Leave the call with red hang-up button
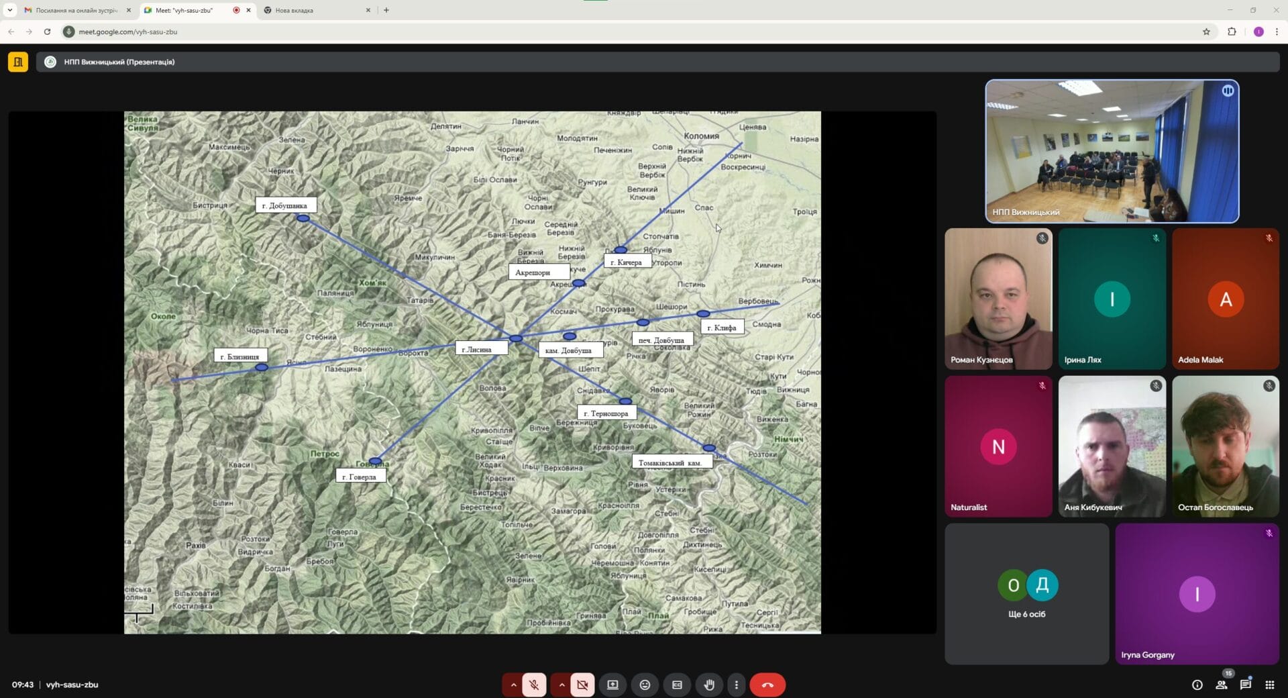Image resolution: width=1288 pixels, height=698 pixels. tap(767, 685)
